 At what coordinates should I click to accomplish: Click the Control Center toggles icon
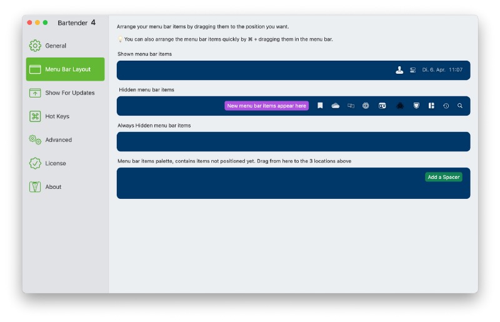[413, 70]
